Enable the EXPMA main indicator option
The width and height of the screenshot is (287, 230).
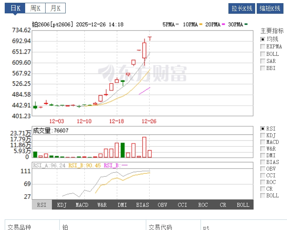pos(263,47)
